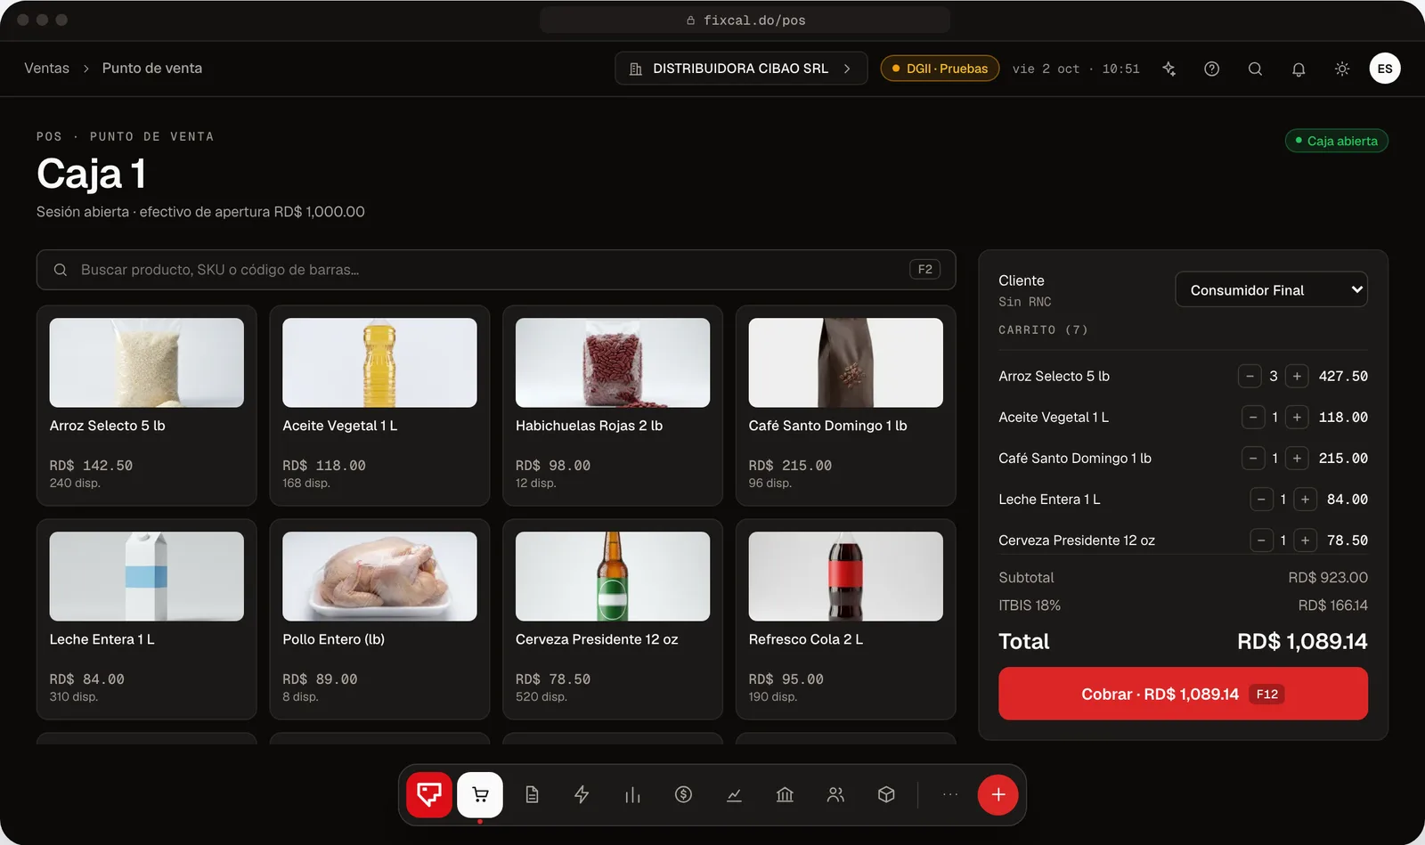Viewport: 1425px width, 845px height.
Task: Decrease Arroz Selecto 5 lb cart quantity
Action: [x=1250, y=377]
